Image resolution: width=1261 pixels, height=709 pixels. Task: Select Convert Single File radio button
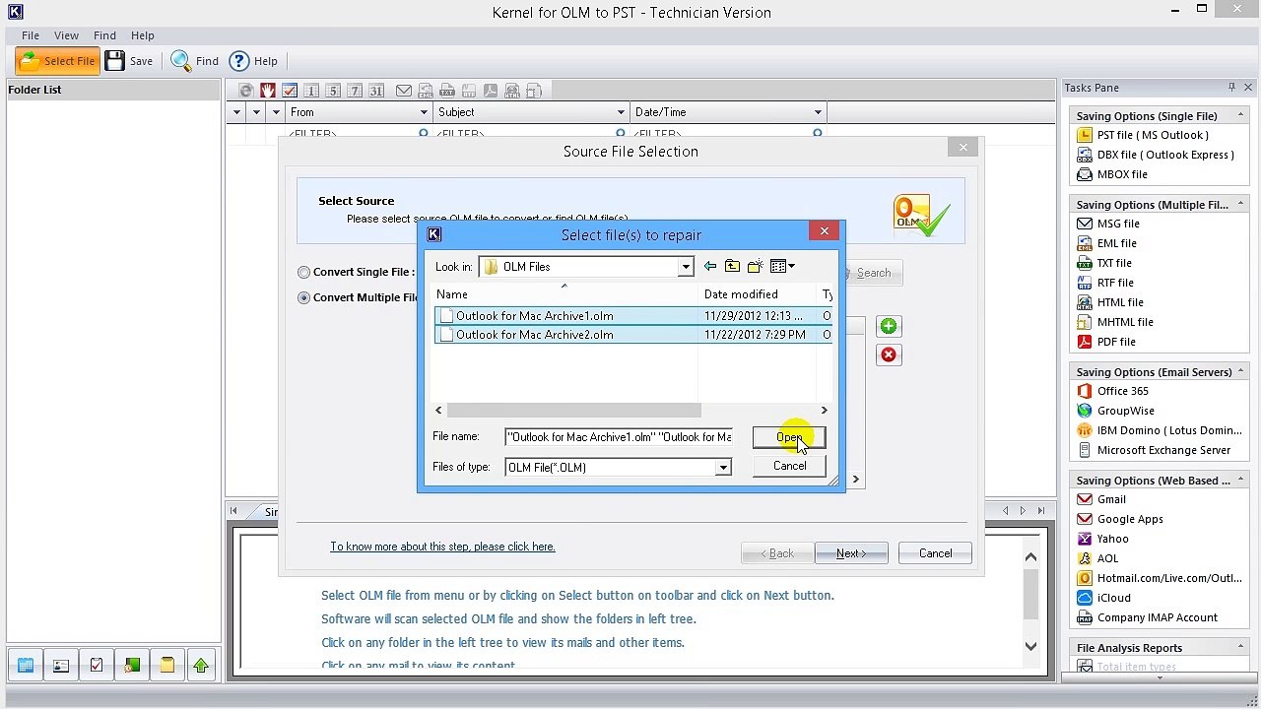click(x=303, y=272)
